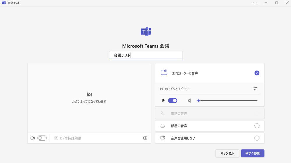Click the Microsoft Teams 会議 heading
The image size is (291, 163).
pyautogui.click(x=146, y=46)
